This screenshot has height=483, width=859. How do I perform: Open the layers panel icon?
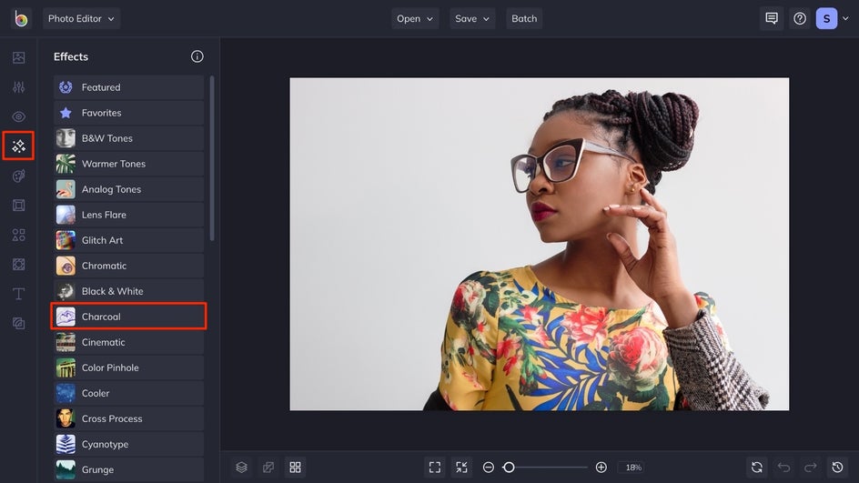pyautogui.click(x=242, y=468)
